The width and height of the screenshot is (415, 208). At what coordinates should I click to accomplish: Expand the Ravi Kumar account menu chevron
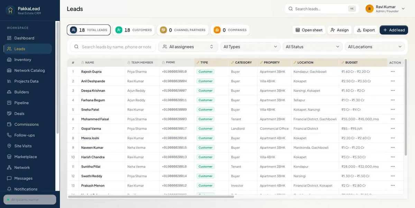click(x=403, y=9)
